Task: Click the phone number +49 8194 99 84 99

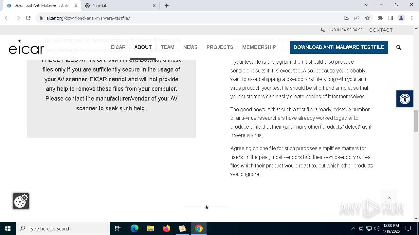Action: pos(346,30)
